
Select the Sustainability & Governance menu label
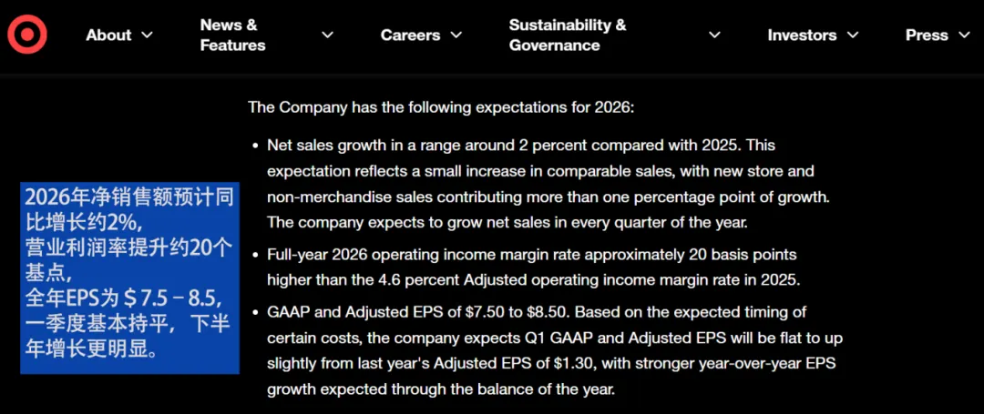pos(567,35)
